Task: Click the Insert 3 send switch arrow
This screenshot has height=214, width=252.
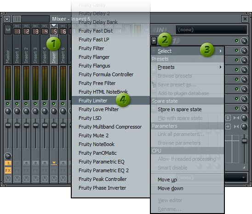Action: point(35,163)
